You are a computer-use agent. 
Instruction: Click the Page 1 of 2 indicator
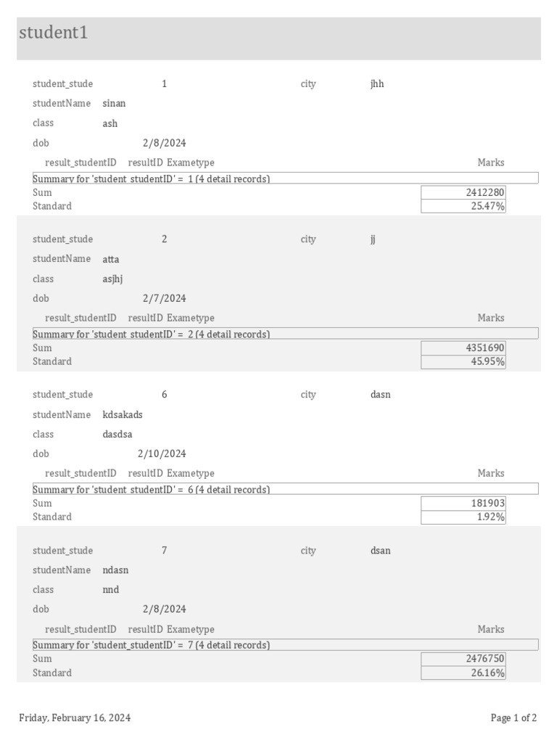pos(513,718)
